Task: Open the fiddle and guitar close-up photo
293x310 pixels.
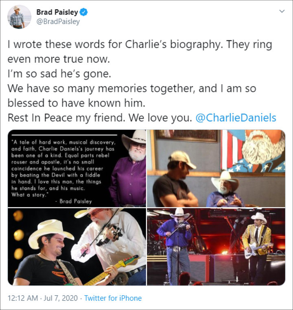Action: [77, 247]
